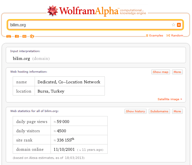This screenshot has width=192, height=165.
Task: Open the Satellite image link
Action: [x=170, y=99]
